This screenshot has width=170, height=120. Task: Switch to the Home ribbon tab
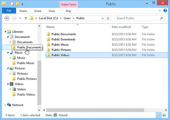click(23, 11)
